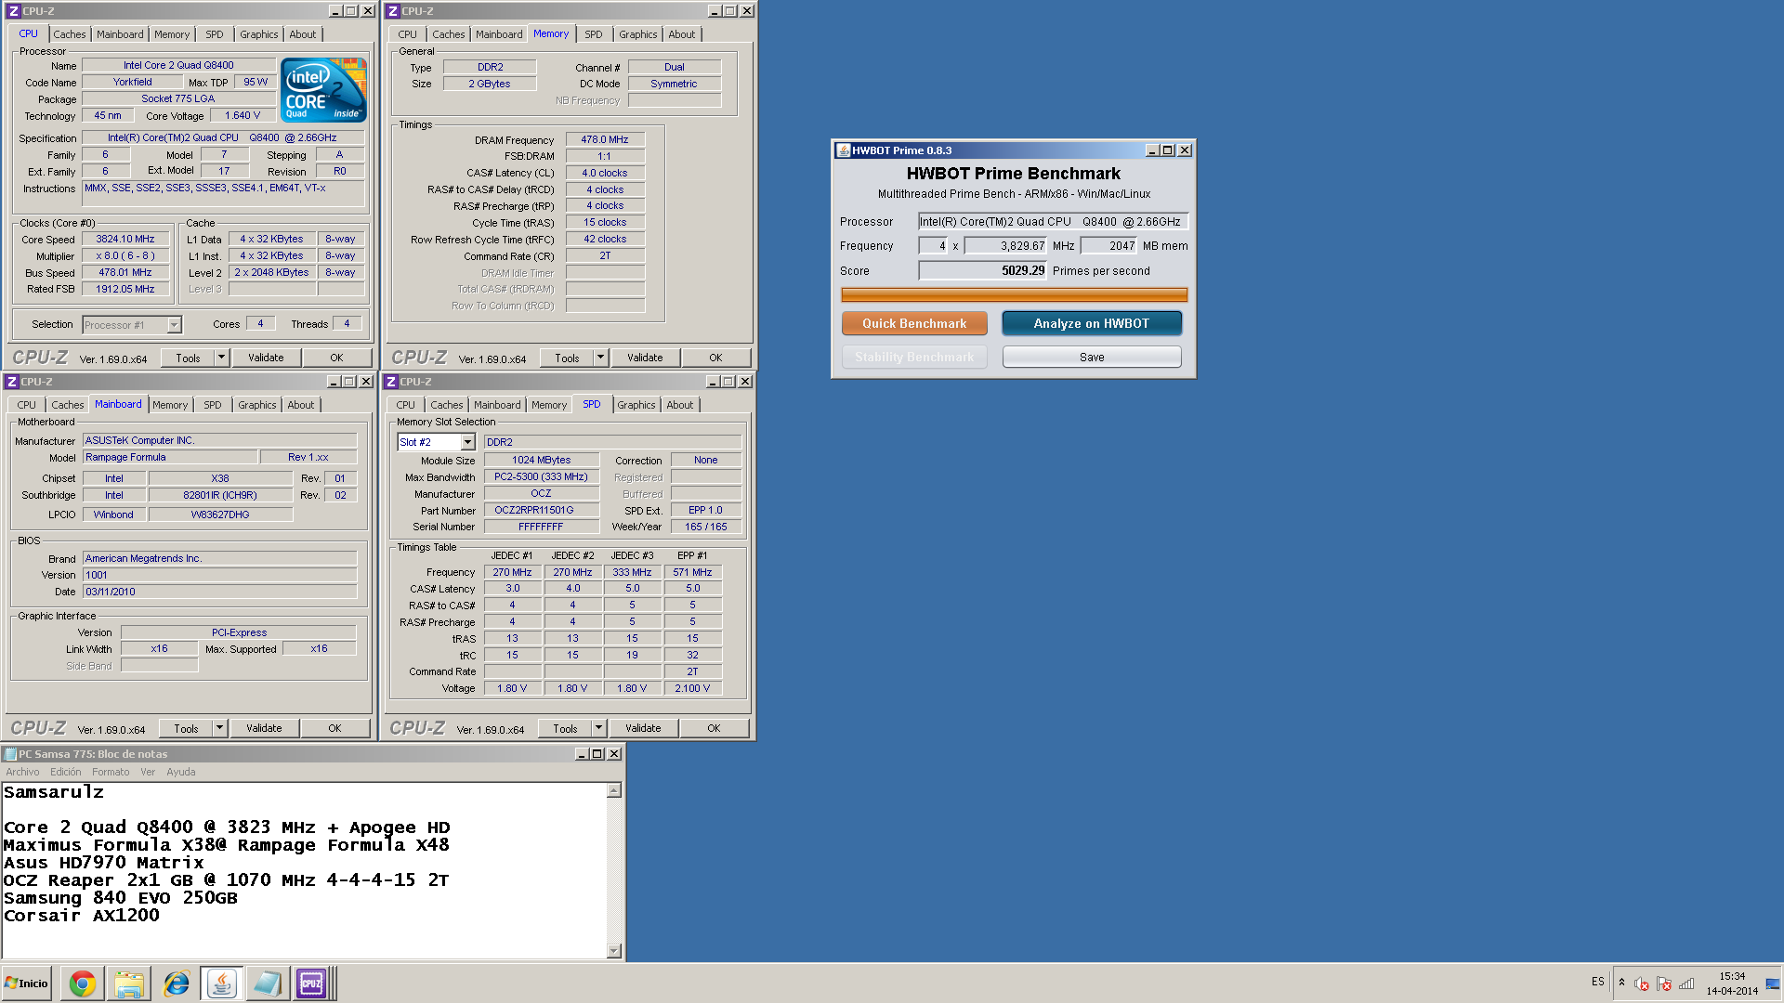
Task: Click the network signal tray icon
Action: [x=1686, y=983]
